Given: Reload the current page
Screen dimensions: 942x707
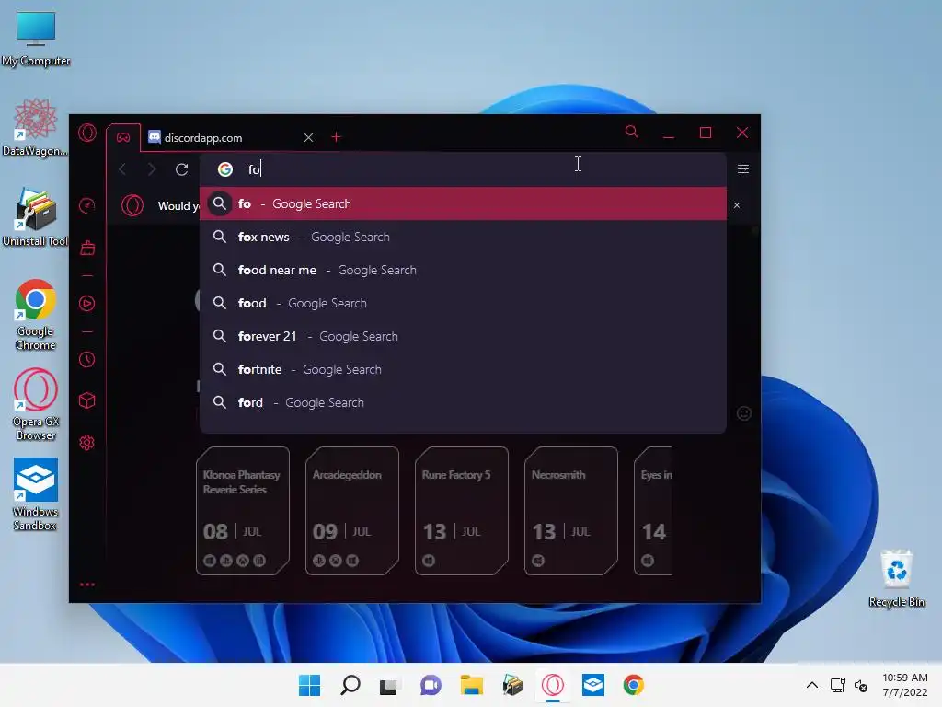Looking at the screenshot, I should [x=181, y=169].
